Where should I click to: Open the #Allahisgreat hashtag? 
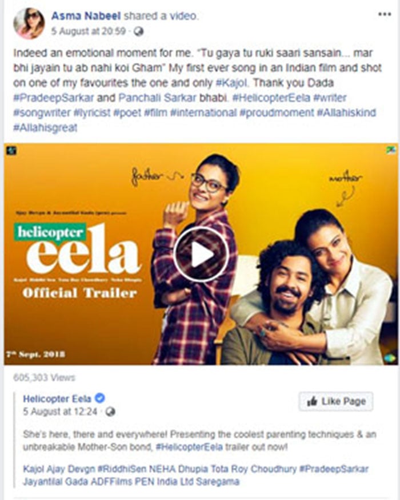45,128
